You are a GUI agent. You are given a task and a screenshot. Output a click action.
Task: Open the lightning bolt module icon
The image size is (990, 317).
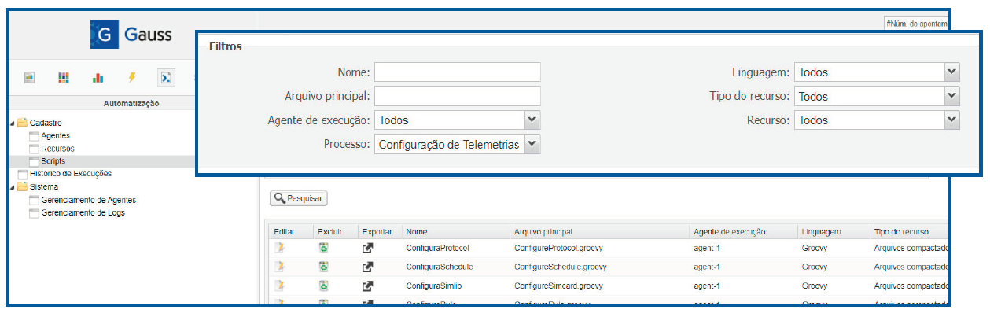[x=132, y=77]
